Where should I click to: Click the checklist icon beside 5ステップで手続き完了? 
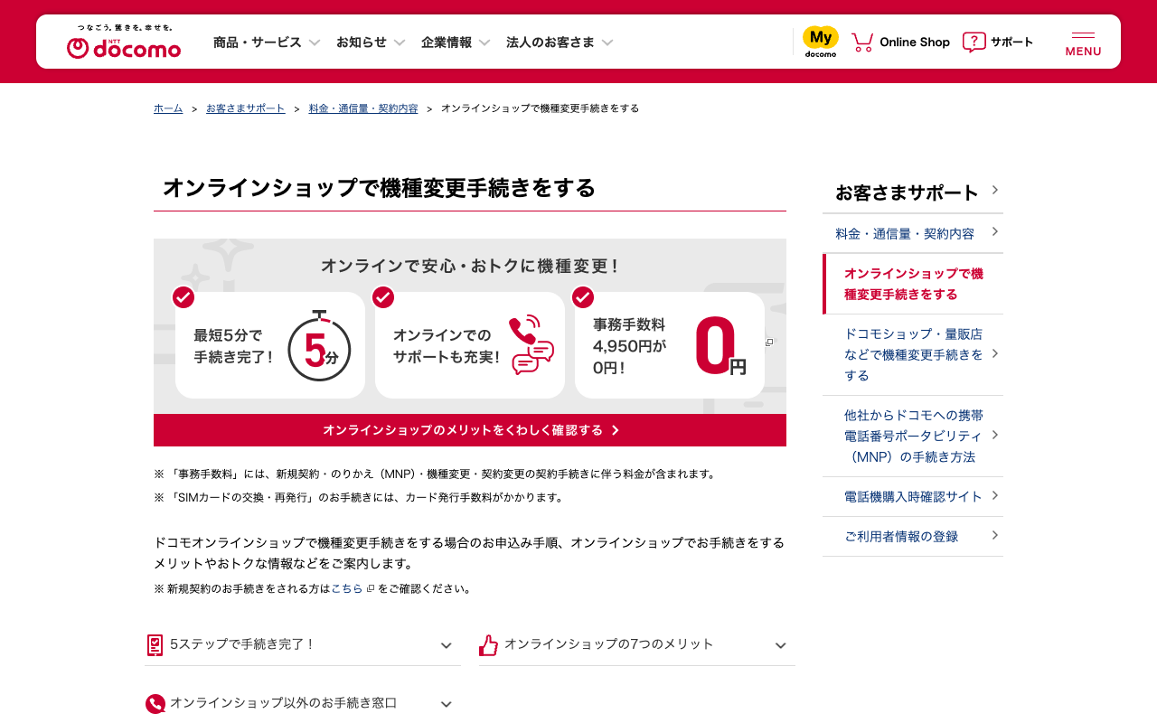tap(155, 645)
